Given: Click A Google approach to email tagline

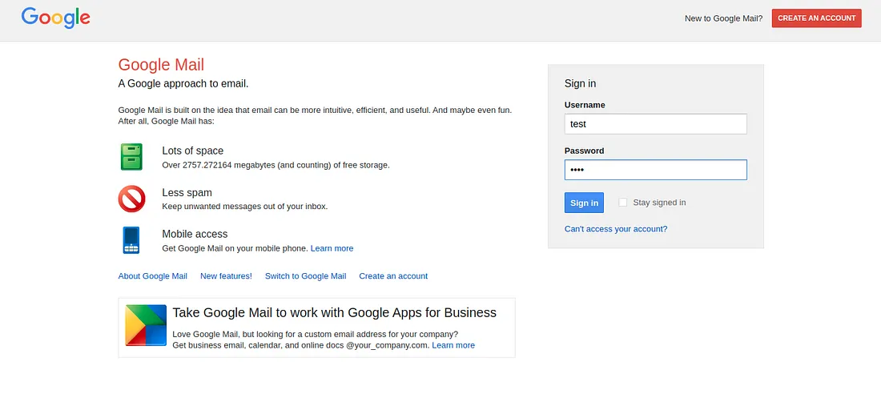Looking at the screenshot, I should point(183,83).
